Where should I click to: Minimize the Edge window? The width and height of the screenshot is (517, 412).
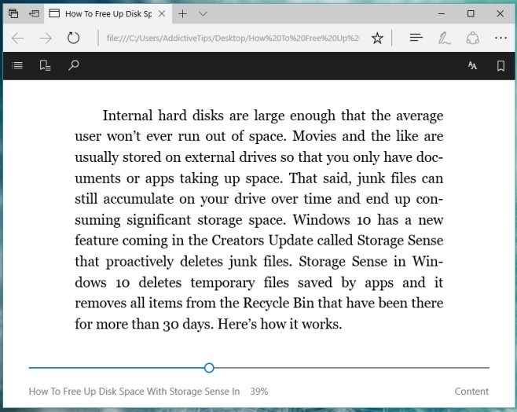point(441,14)
